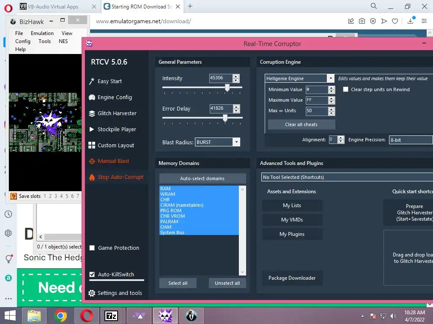Click Opera ad blocker shield icon

(x=373, y=21)
